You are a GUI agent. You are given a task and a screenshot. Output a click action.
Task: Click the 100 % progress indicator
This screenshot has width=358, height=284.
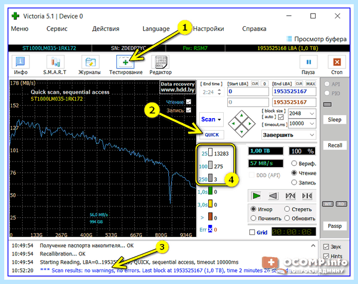tap(303, 151)
